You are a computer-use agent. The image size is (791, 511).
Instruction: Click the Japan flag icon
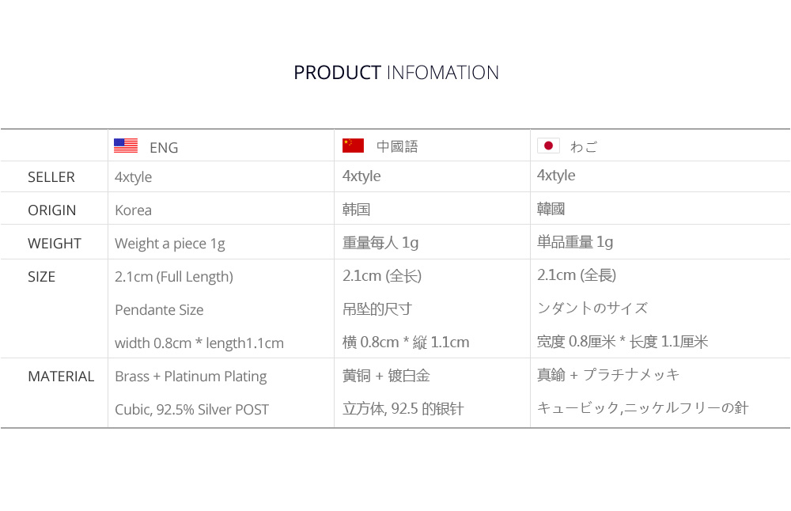tap(548, 146)
